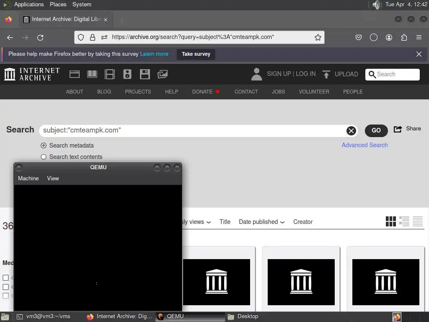Open the VOLUNTEER nav link
The image size is (429, 322).
pyautogui.click(x=314, y=92)
